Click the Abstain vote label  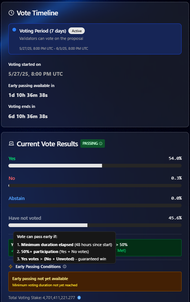coord(16,199)
